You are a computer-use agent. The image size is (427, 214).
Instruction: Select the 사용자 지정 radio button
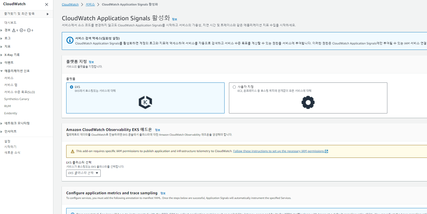coord(234,87)
